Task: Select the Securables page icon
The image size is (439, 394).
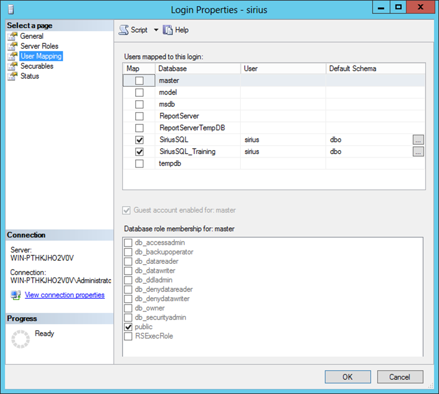Action: [13, 66]
